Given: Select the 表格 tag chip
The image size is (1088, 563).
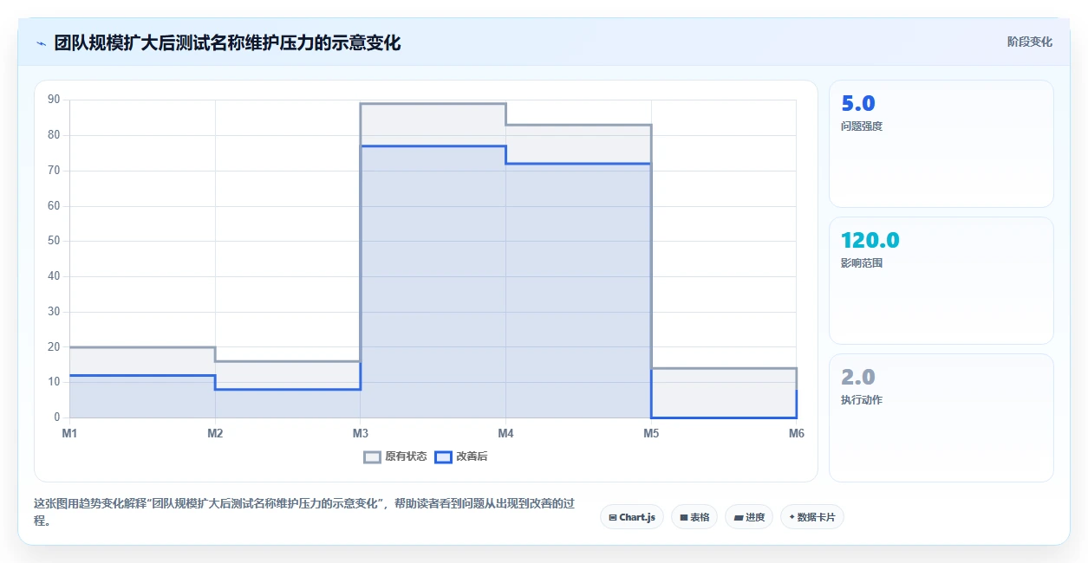Looking at the screenshot, I should (x=694, y=517).
